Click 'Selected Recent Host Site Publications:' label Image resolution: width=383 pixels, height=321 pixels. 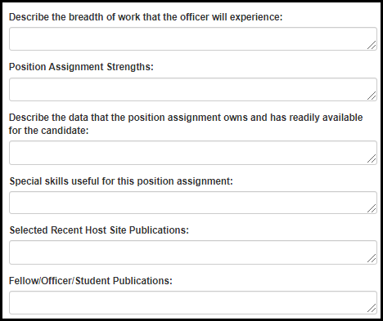click(99, 230)
